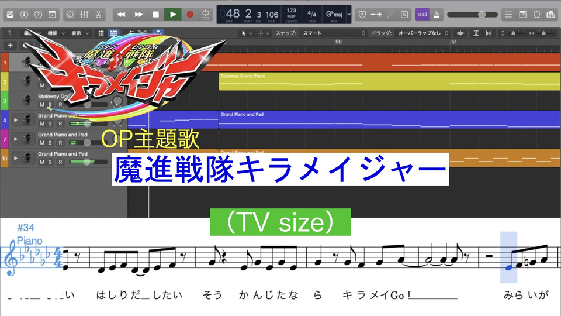
Task: Open Quick Help question mark icon
Action: point(38,14)
